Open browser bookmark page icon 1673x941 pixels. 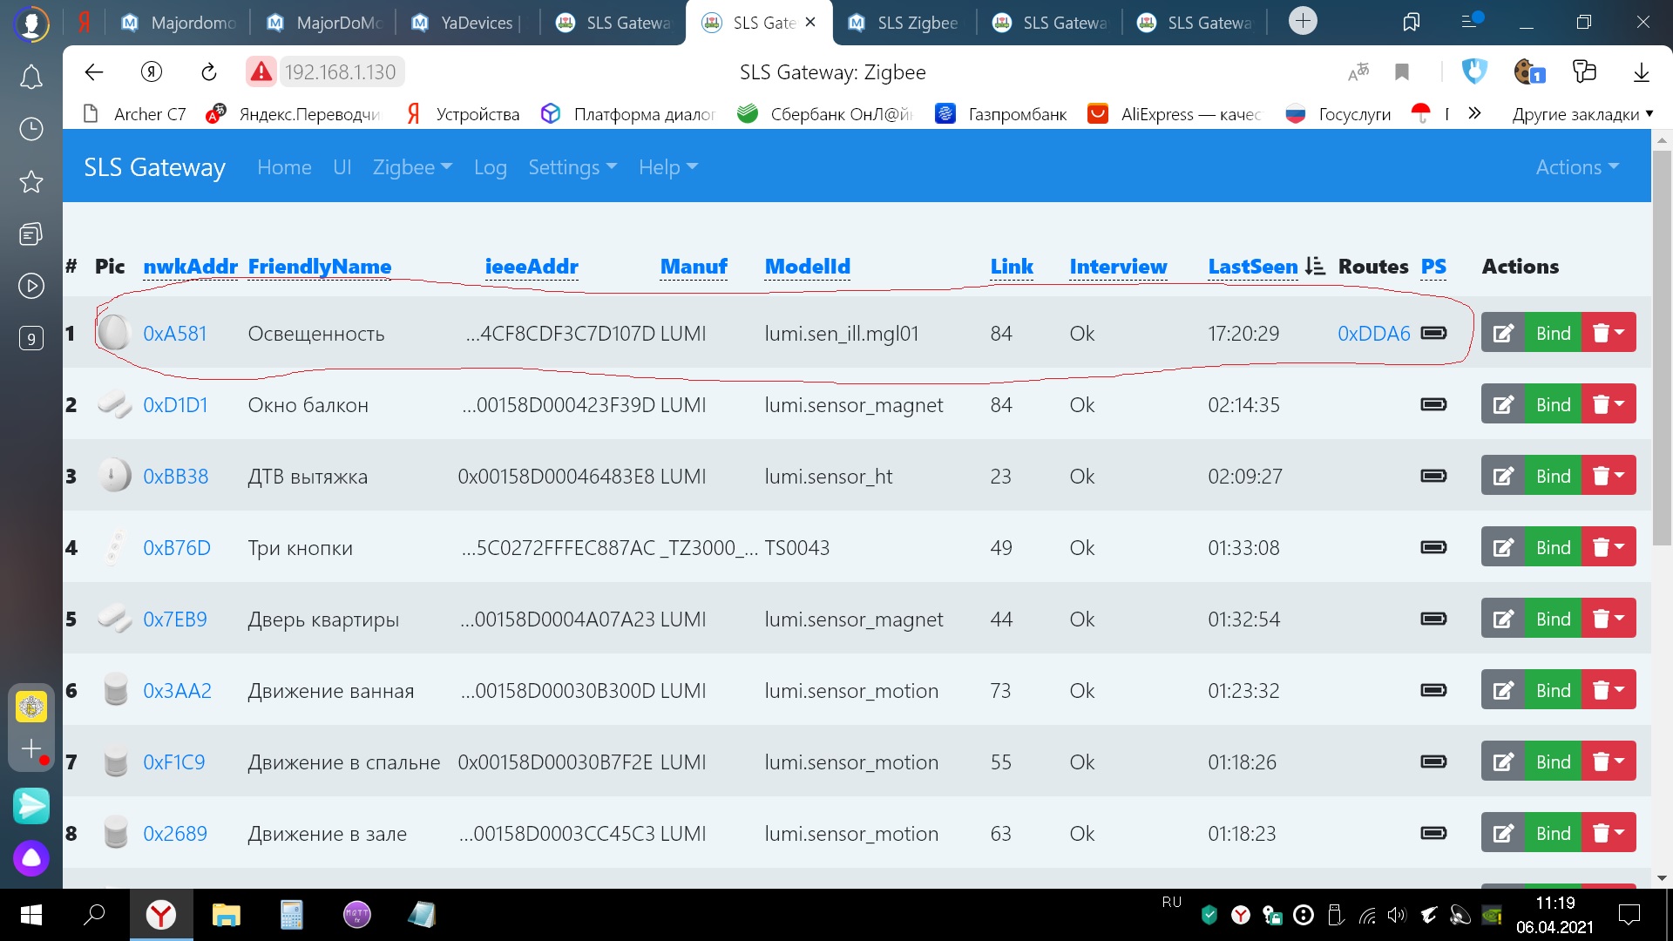click(x=1402, y=72)
